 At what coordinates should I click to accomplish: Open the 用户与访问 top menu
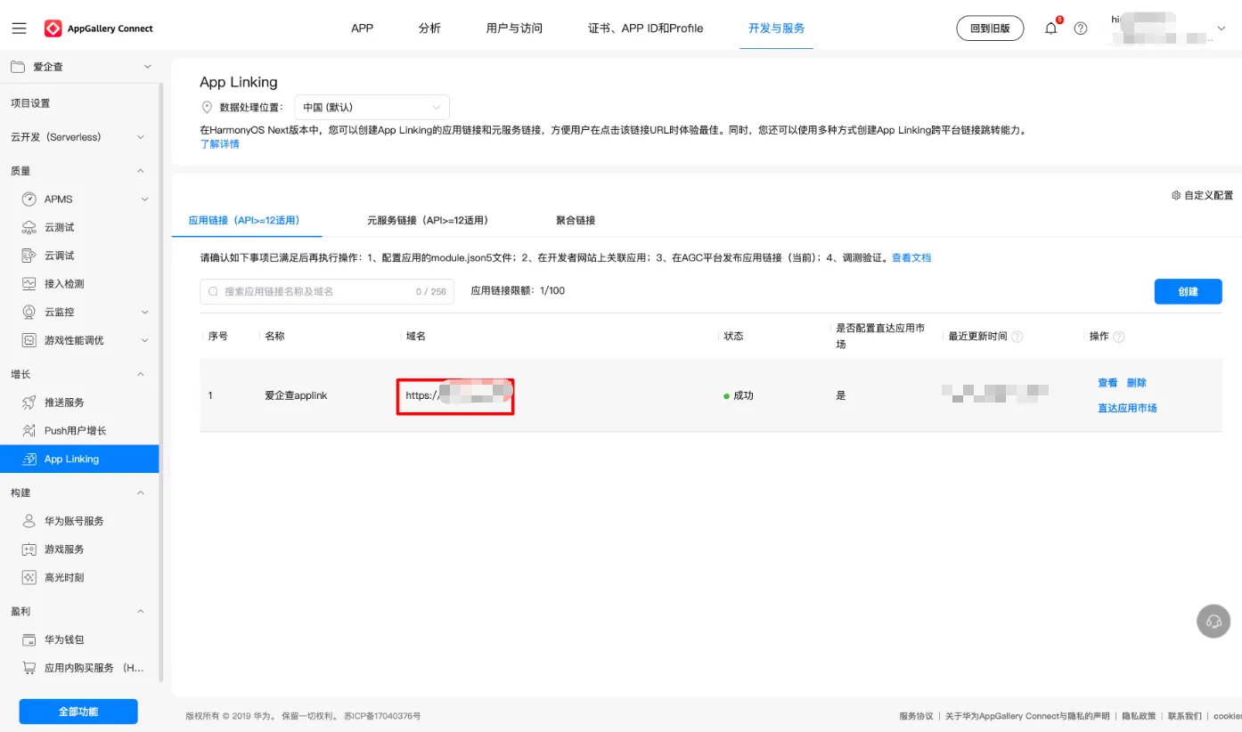[514, 28]
